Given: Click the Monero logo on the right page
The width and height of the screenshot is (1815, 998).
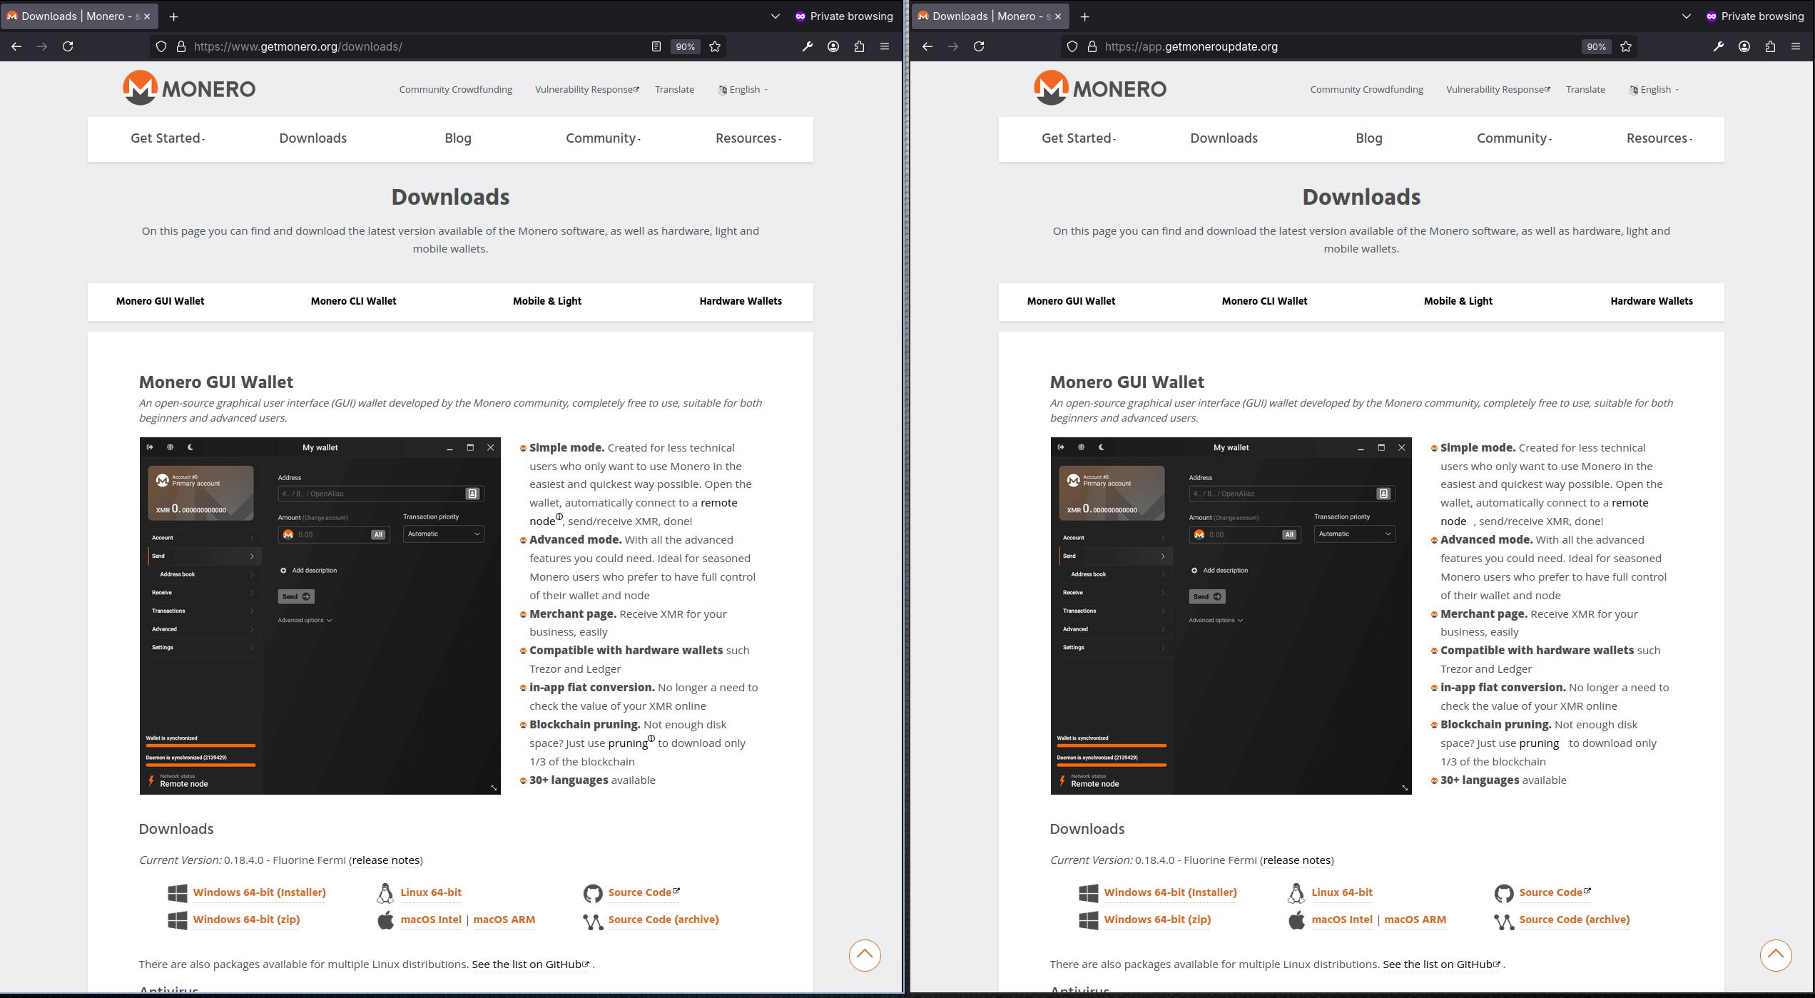Looking at the screenshot, I should [x=1099, y=88].
